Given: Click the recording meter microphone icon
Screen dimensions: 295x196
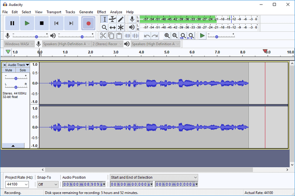Looking at the screenshot, I should pos(132,19).
